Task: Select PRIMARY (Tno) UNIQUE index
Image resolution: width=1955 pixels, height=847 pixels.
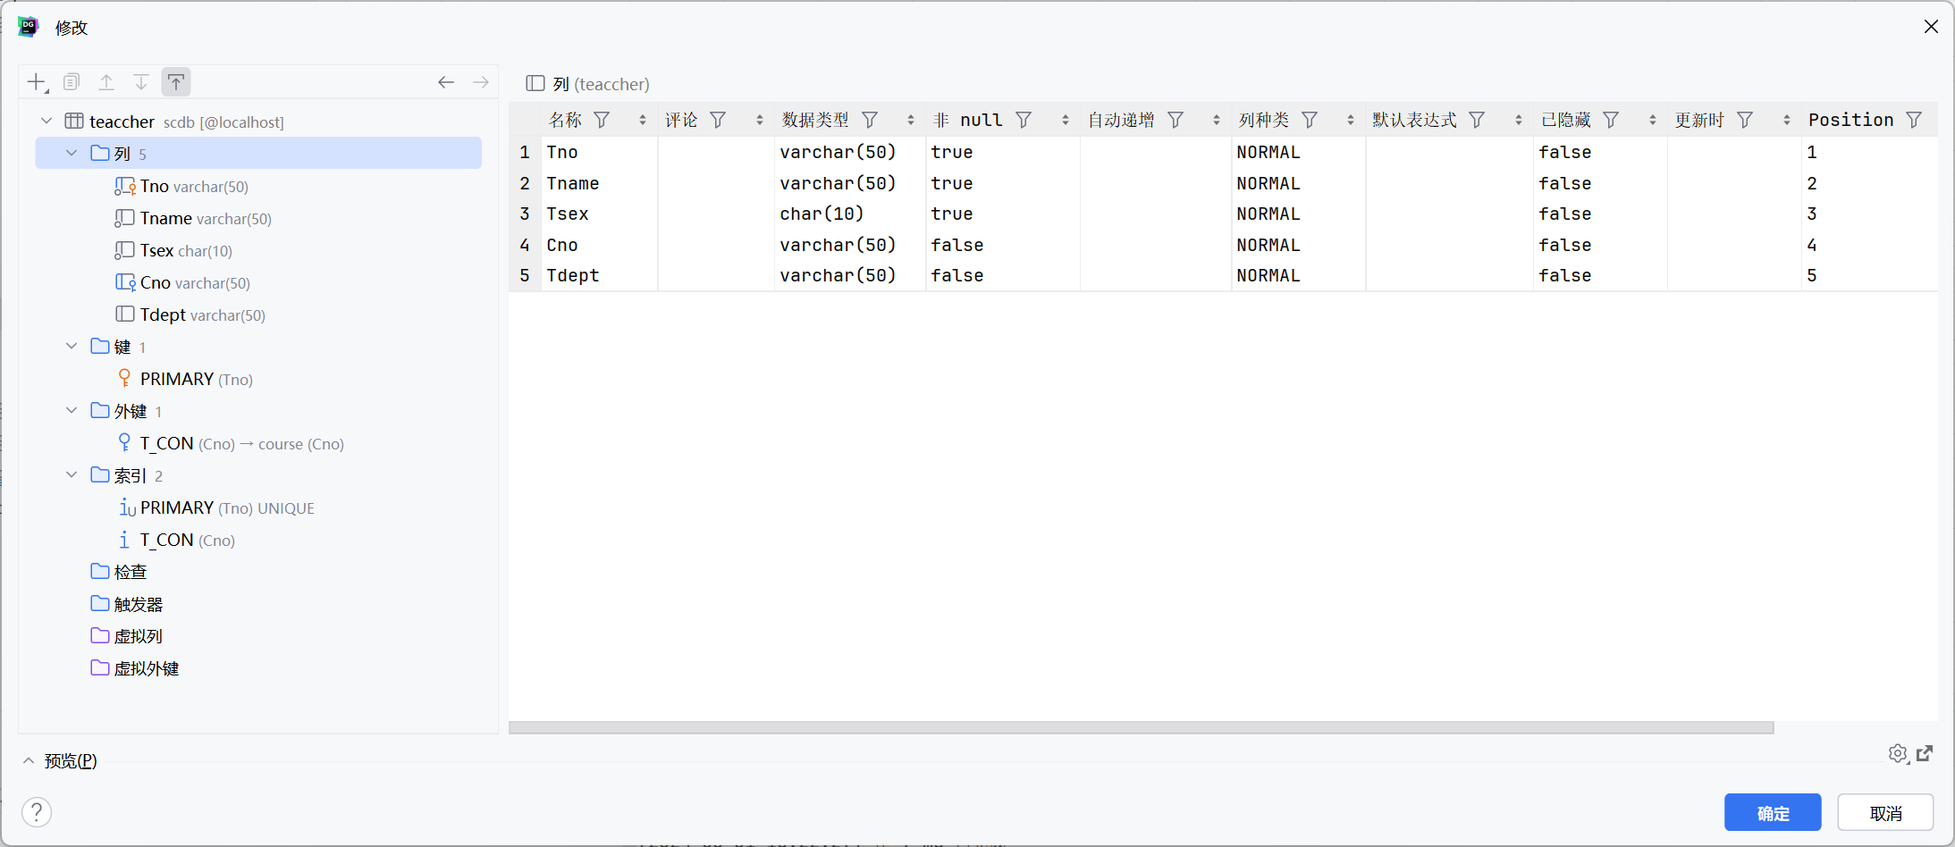Action: click(216, 507)
